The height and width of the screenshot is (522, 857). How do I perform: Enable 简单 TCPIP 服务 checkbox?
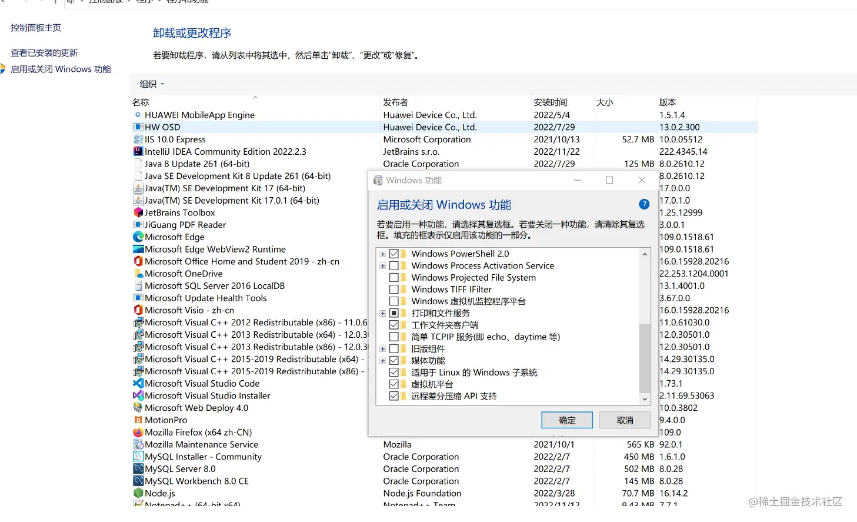click(x=394, y=337)
